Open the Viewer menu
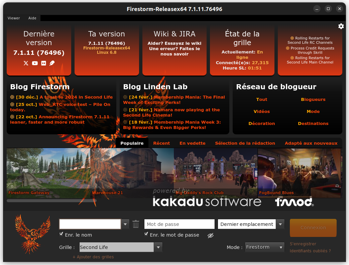Viewport: 349px width, 265px height. click(14, 18)
